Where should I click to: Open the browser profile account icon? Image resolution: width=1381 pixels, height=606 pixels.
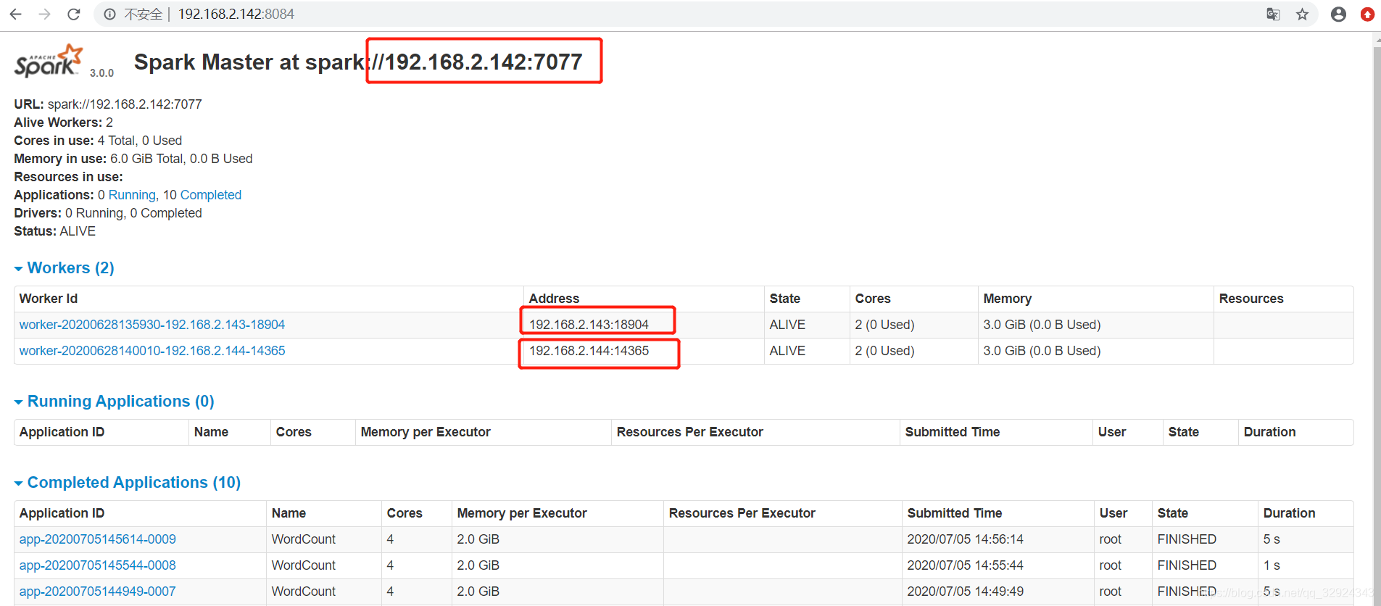1338,14
